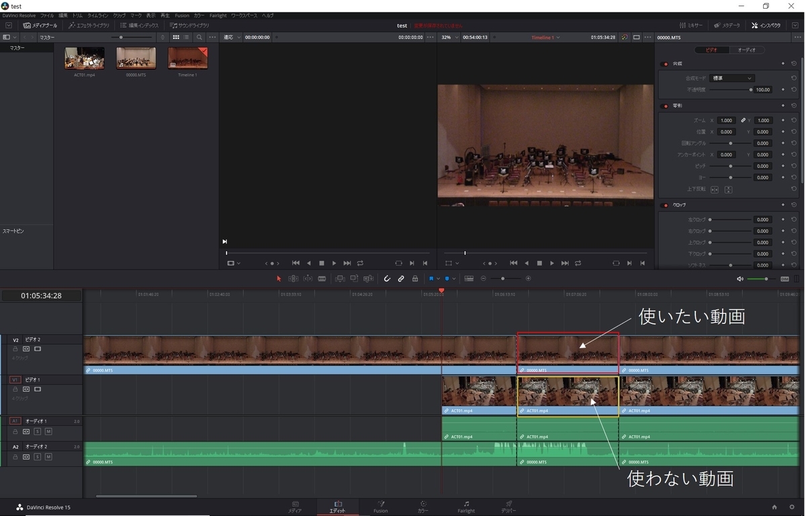The image size is (806, 516).
Task: Activate the trim edit mode tool
Action: (x=294, y=278)
